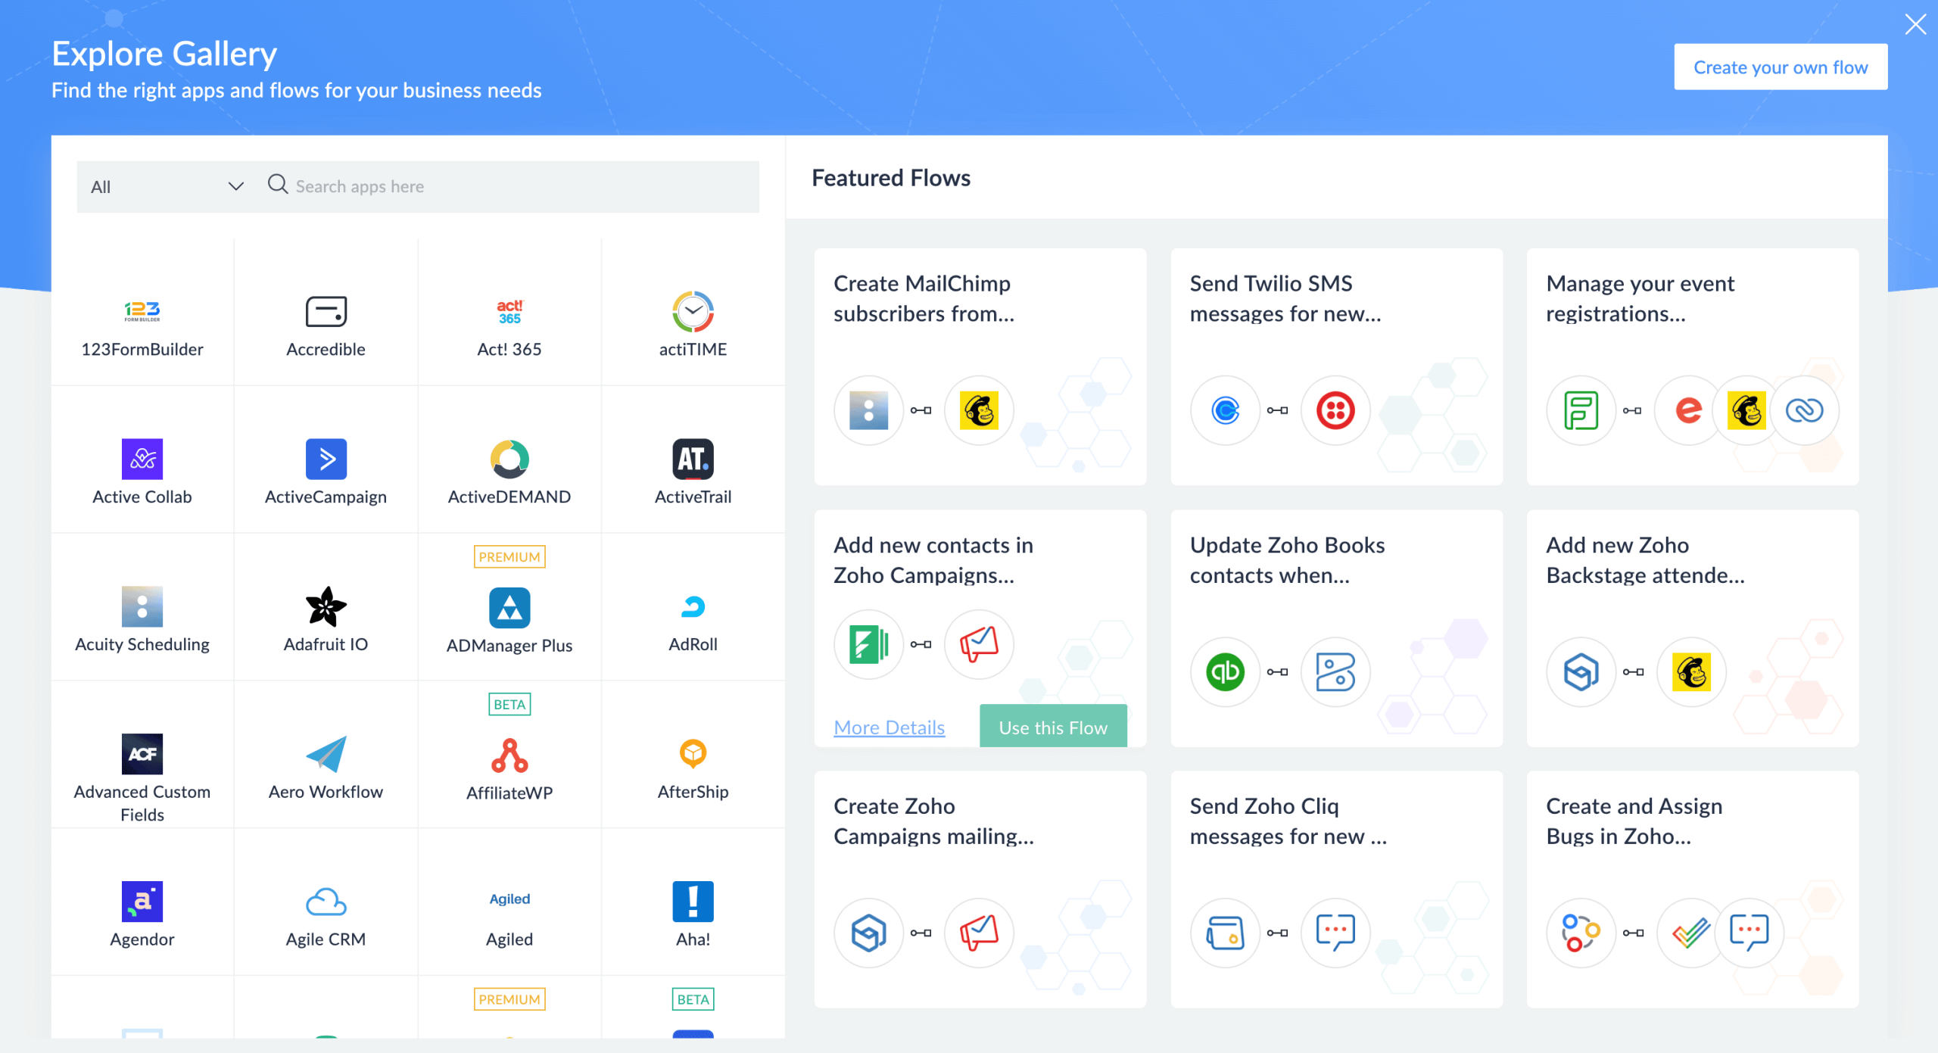Expand the All category dropdown

point(167,186)
